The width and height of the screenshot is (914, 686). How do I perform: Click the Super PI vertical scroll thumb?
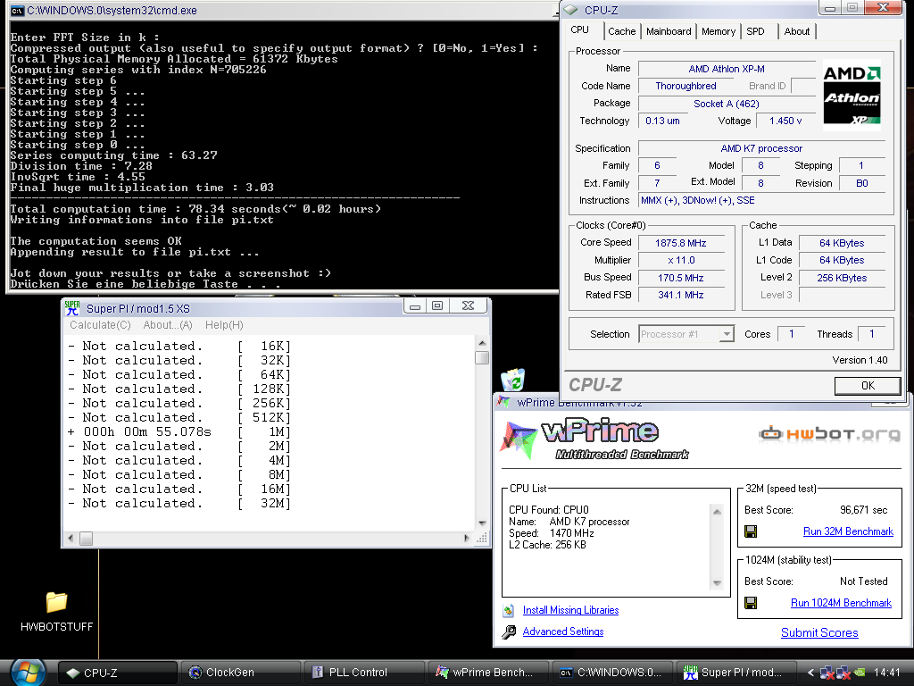(x=482, y=357)
